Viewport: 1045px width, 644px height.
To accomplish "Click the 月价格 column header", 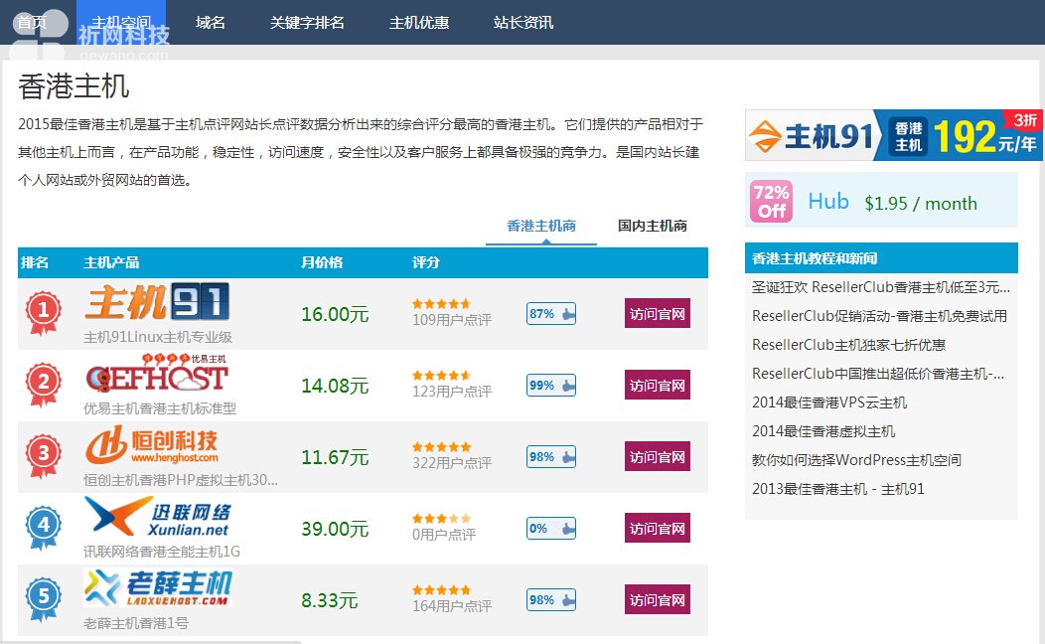I will click(x=322, y=262).
